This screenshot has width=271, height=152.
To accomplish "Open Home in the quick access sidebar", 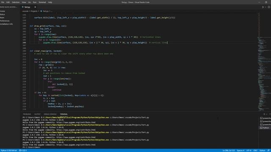I will click(3, 11).
